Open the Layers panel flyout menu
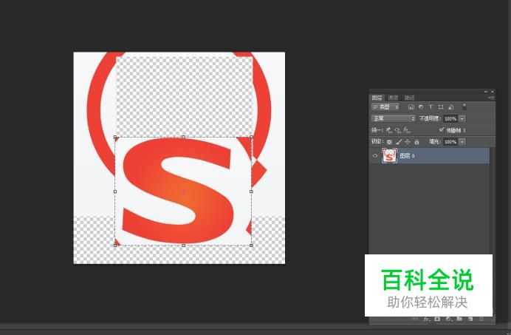511x335 pixels. (x=492, y=98)
